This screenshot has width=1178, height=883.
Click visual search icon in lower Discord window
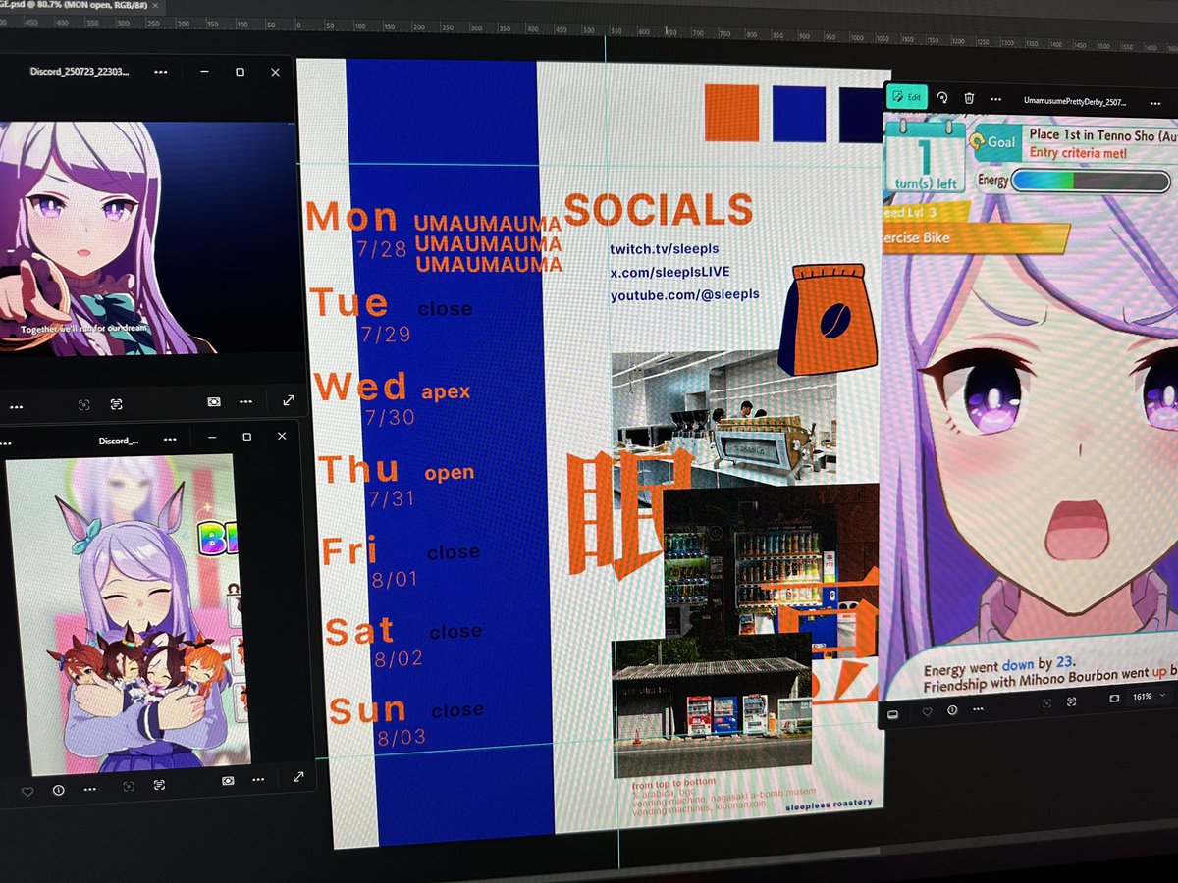pyautogui.click(x=129, y=787)
